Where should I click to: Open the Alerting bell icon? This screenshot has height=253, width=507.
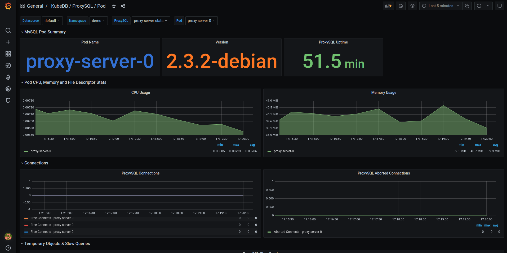coord(8,77)
